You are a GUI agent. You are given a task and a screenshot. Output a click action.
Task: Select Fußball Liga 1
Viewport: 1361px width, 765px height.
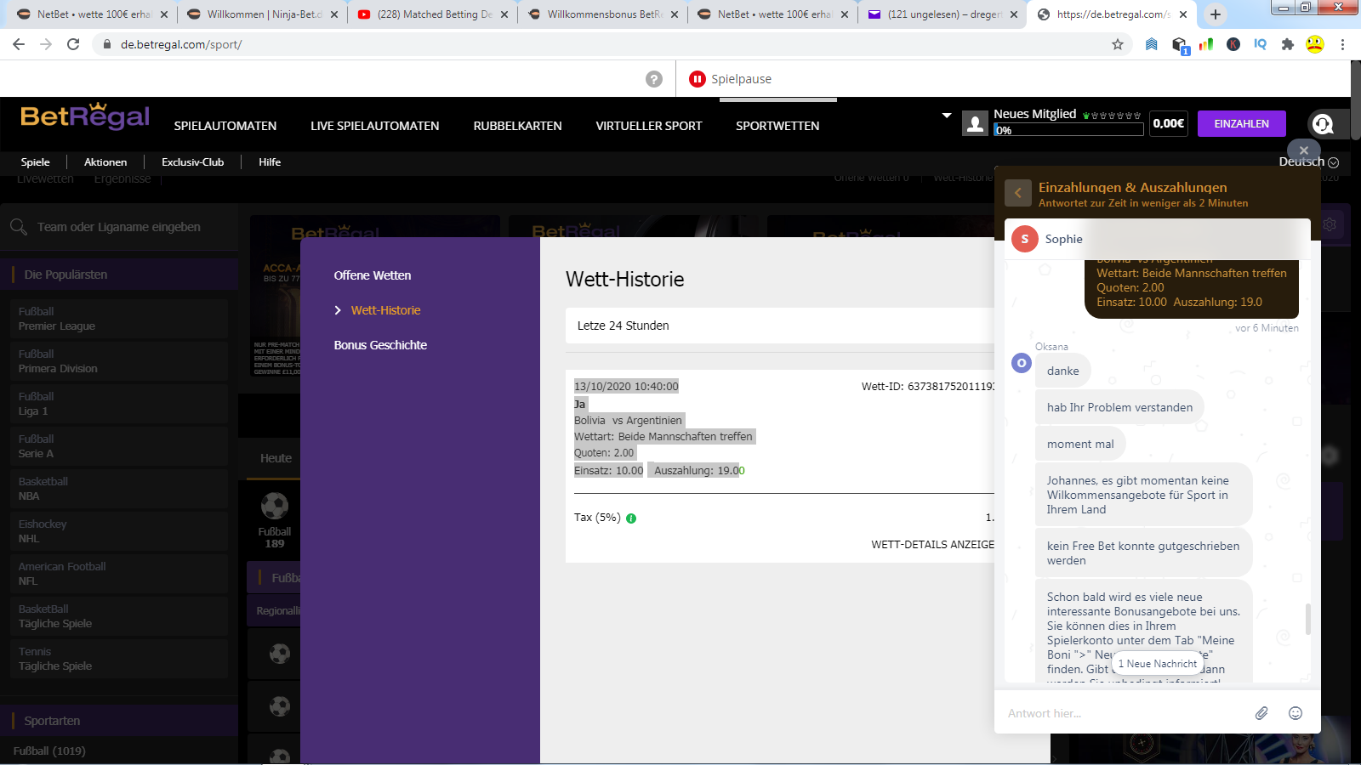[119, 404]
